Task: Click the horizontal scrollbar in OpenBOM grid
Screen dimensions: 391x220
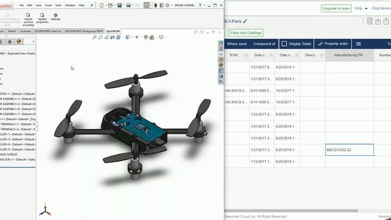Action: (291, 211)
